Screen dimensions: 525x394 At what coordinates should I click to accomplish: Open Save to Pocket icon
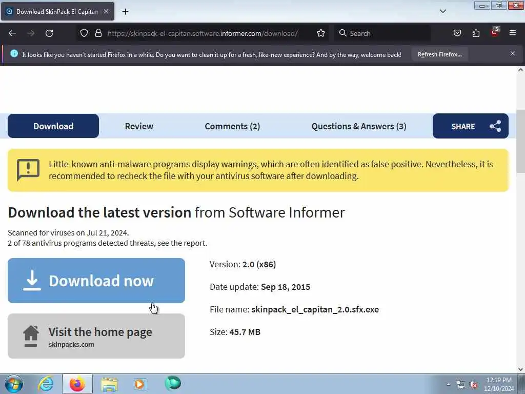(x=457, y=33)
